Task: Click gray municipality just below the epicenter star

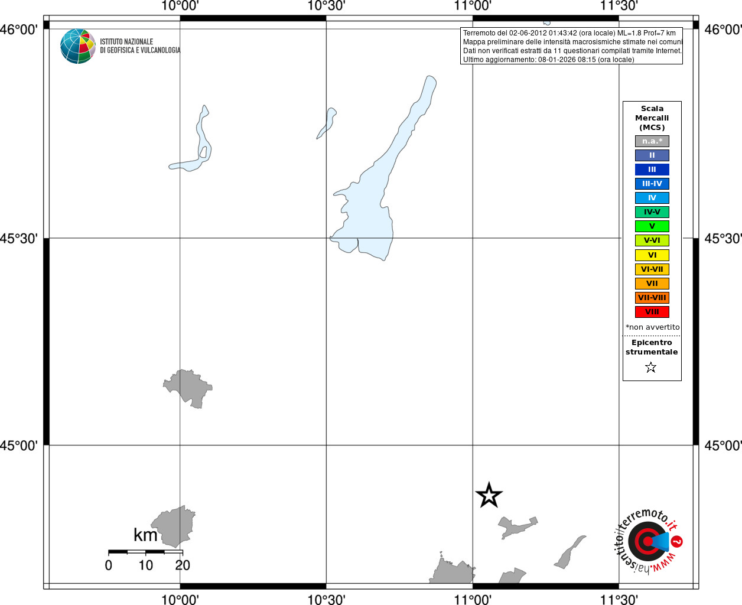Action: click(x=517, y=527)
